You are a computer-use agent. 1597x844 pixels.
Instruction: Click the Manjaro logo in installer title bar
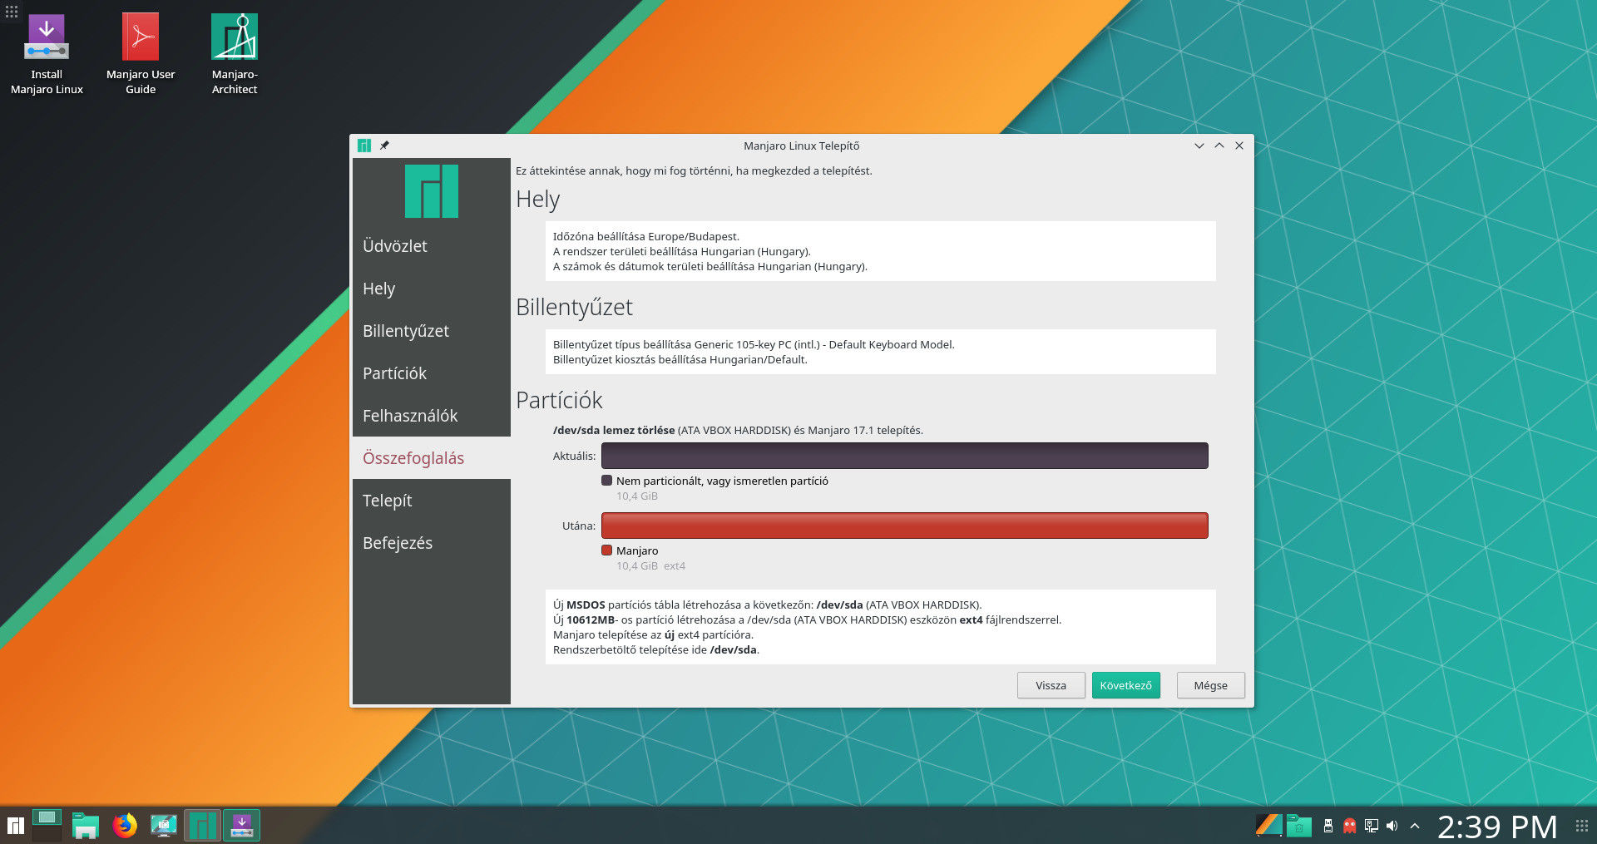(363, 146)
